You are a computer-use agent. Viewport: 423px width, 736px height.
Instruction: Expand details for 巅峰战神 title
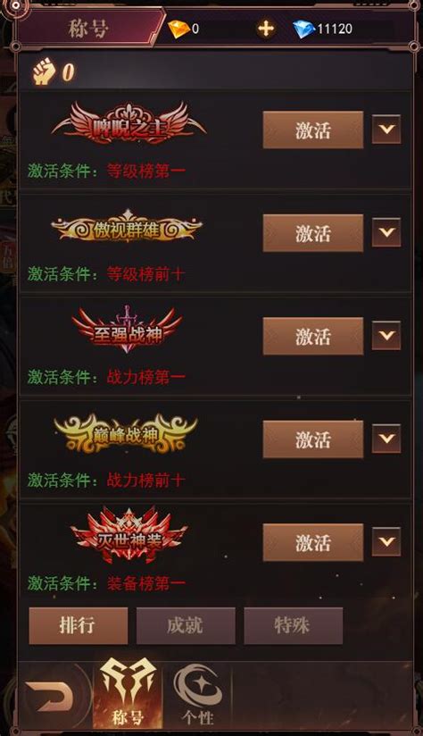tap(386, 439)
